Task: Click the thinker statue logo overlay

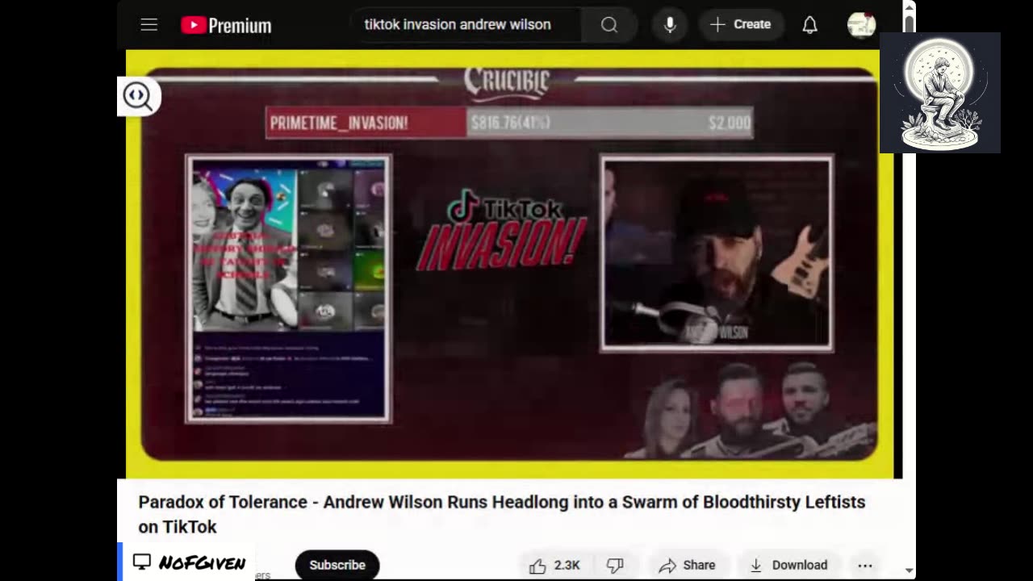Action: tap(940, 93)
